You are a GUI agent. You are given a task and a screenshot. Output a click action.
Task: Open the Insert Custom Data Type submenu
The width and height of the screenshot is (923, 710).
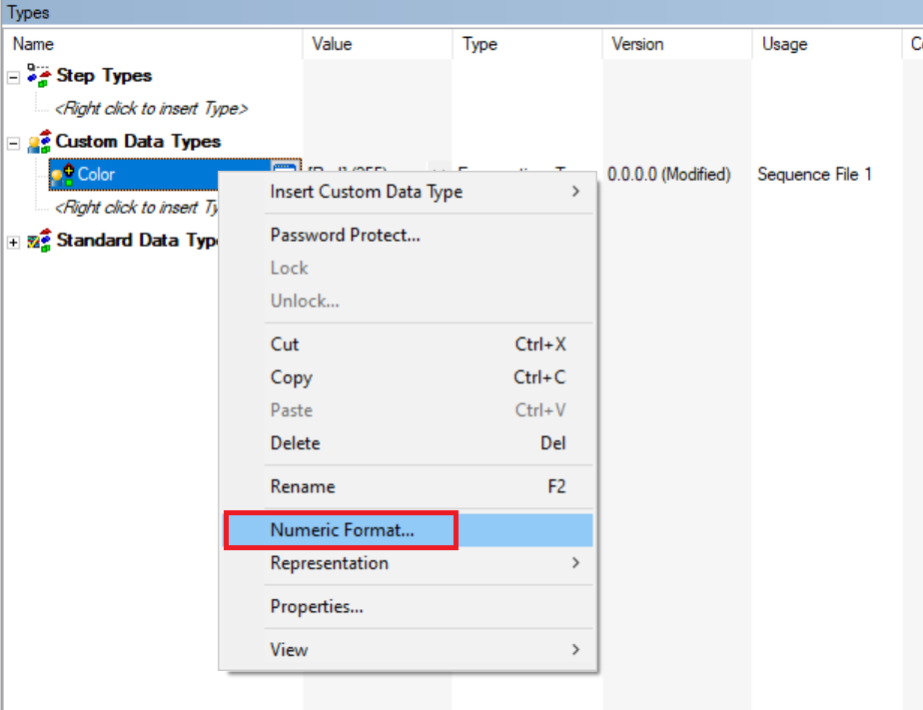click(x=366, y=192)
